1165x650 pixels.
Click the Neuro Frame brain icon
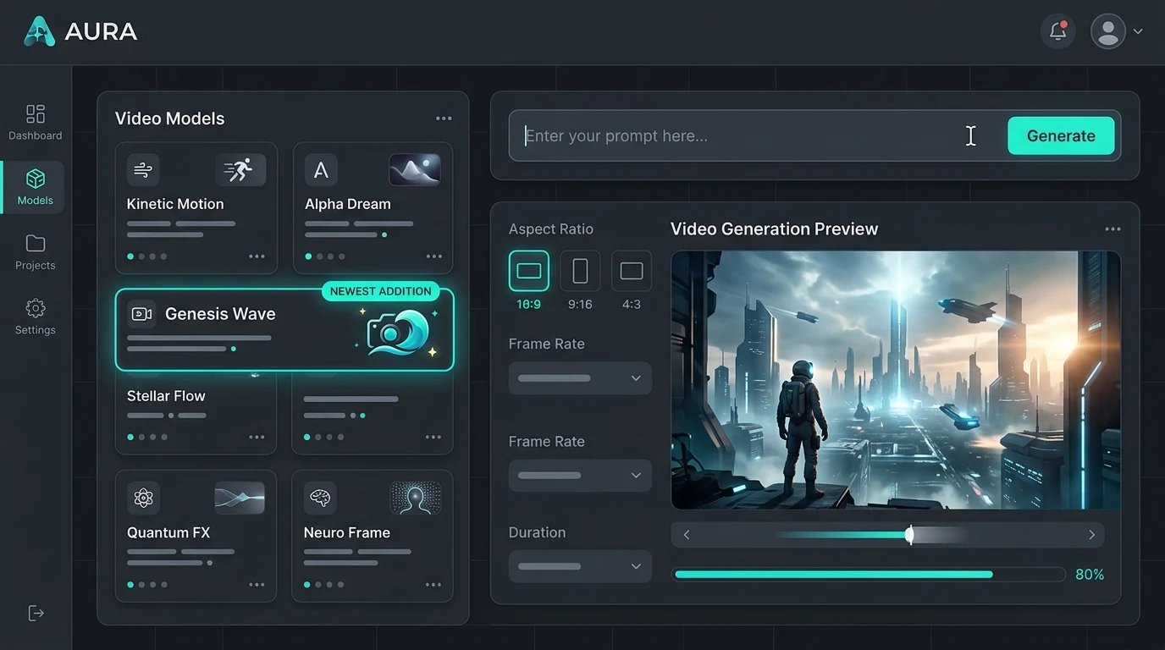320,498
